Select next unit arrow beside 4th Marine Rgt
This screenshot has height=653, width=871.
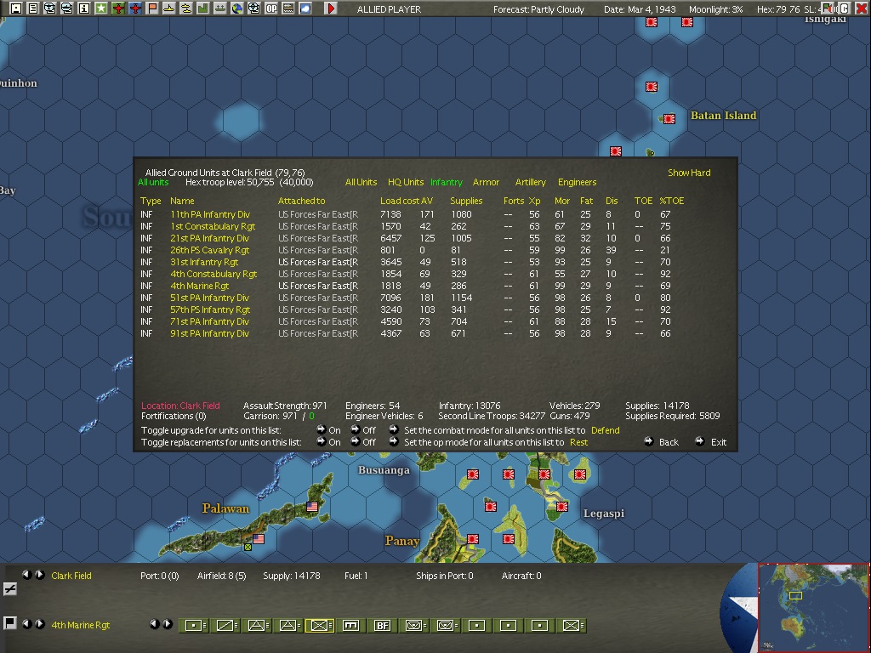(39, 623)
